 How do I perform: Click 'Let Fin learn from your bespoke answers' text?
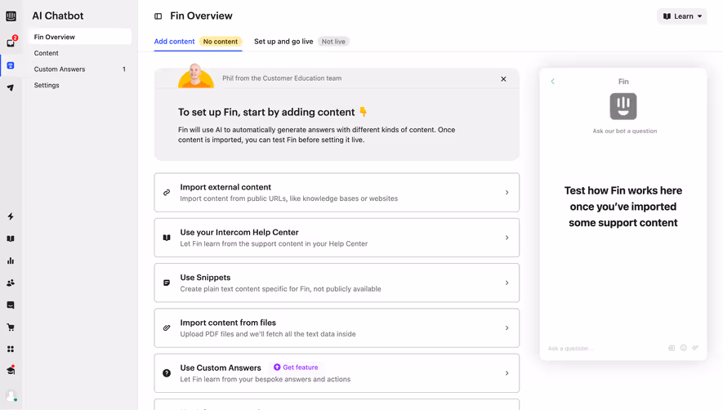point(266,379)
